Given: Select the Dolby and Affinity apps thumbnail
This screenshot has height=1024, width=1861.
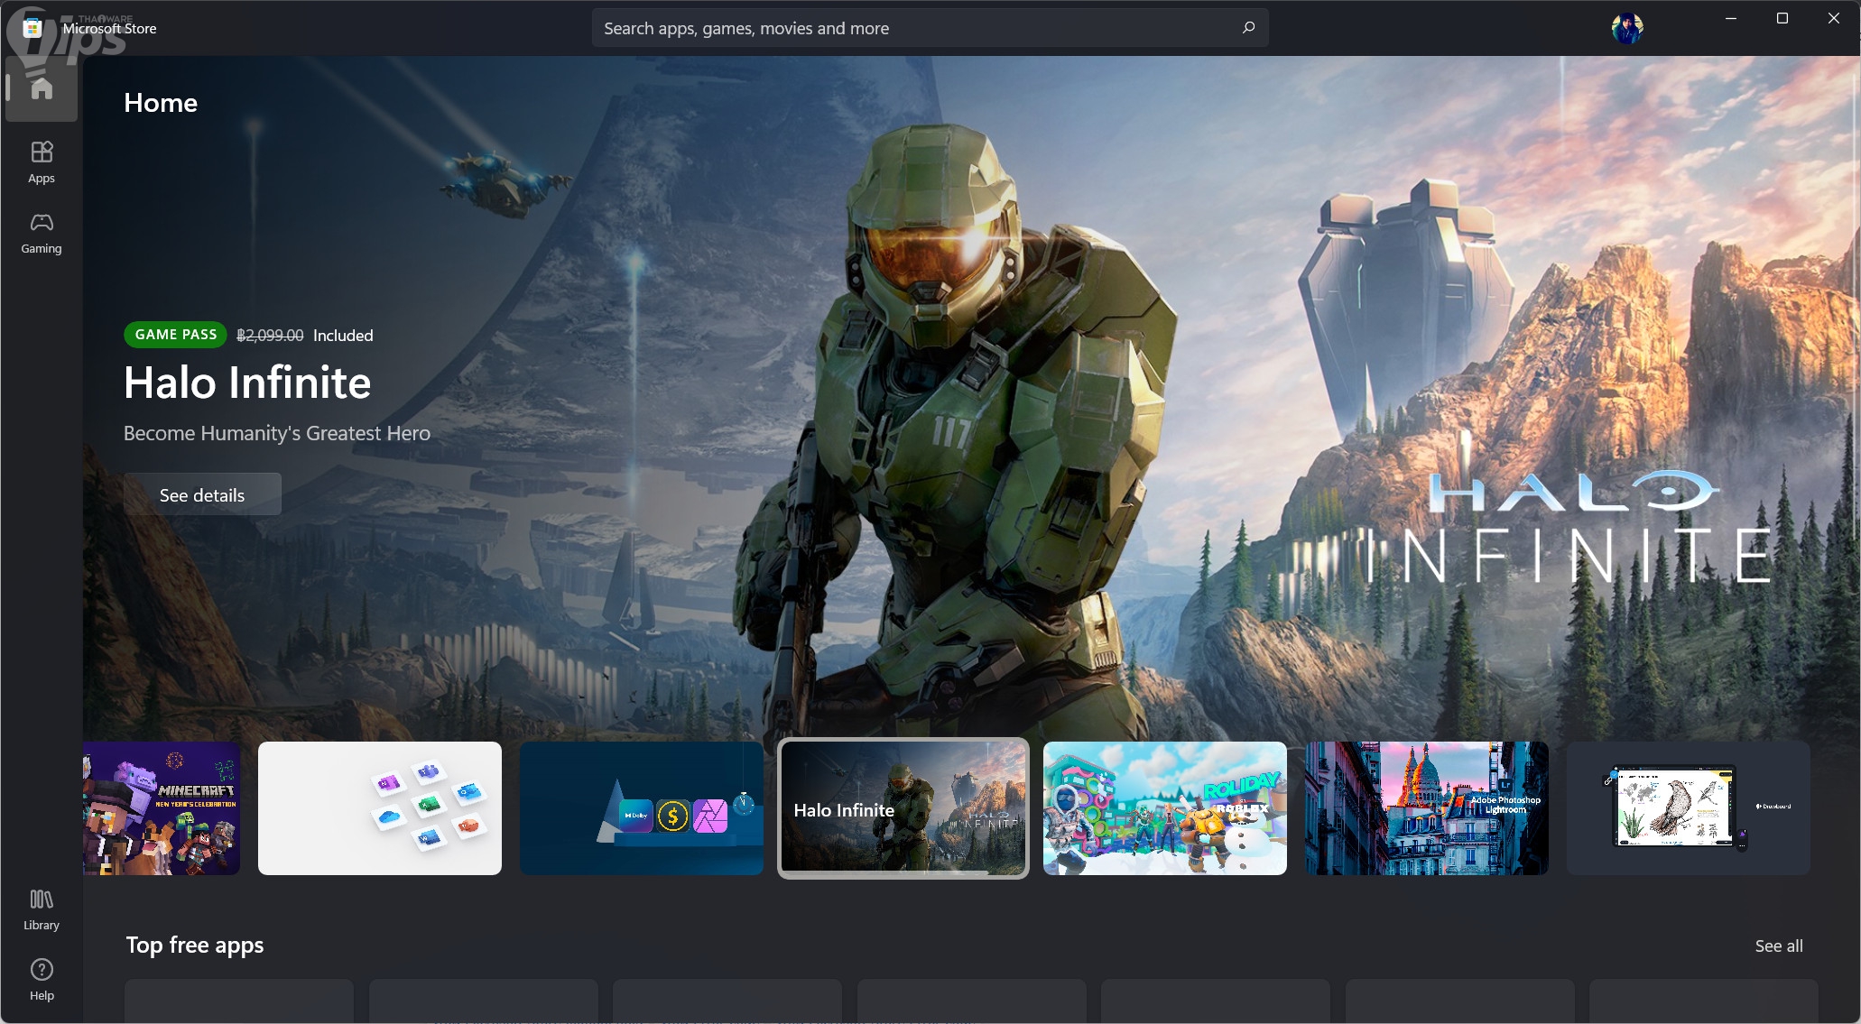Looking at the screenshot, I should coord(642,808).
